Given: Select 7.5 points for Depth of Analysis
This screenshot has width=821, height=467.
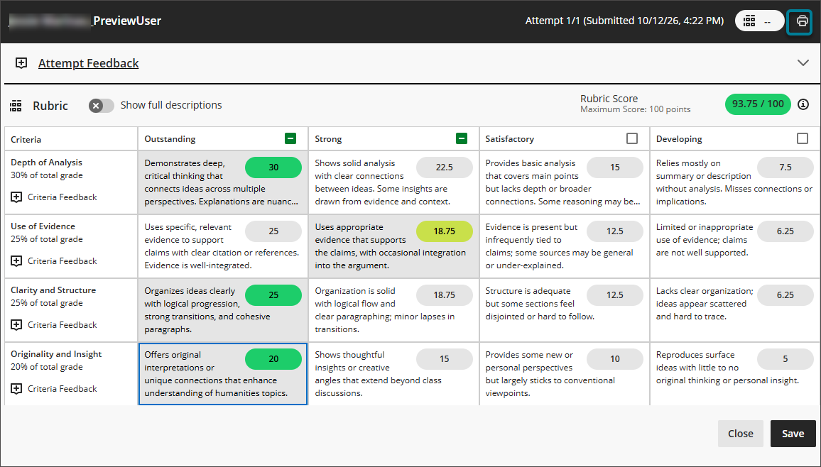Looking at the screenshot, I should coord(785,167).
